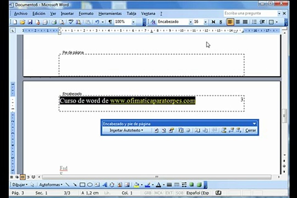Open header toolbar options arrow in title
297x198 pixels.
[x=254, y=124]
